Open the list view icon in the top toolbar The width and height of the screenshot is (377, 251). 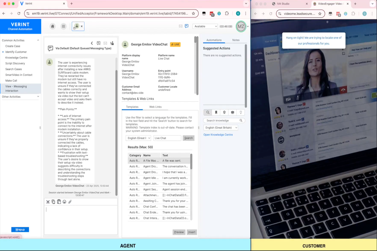pos(63,26)
